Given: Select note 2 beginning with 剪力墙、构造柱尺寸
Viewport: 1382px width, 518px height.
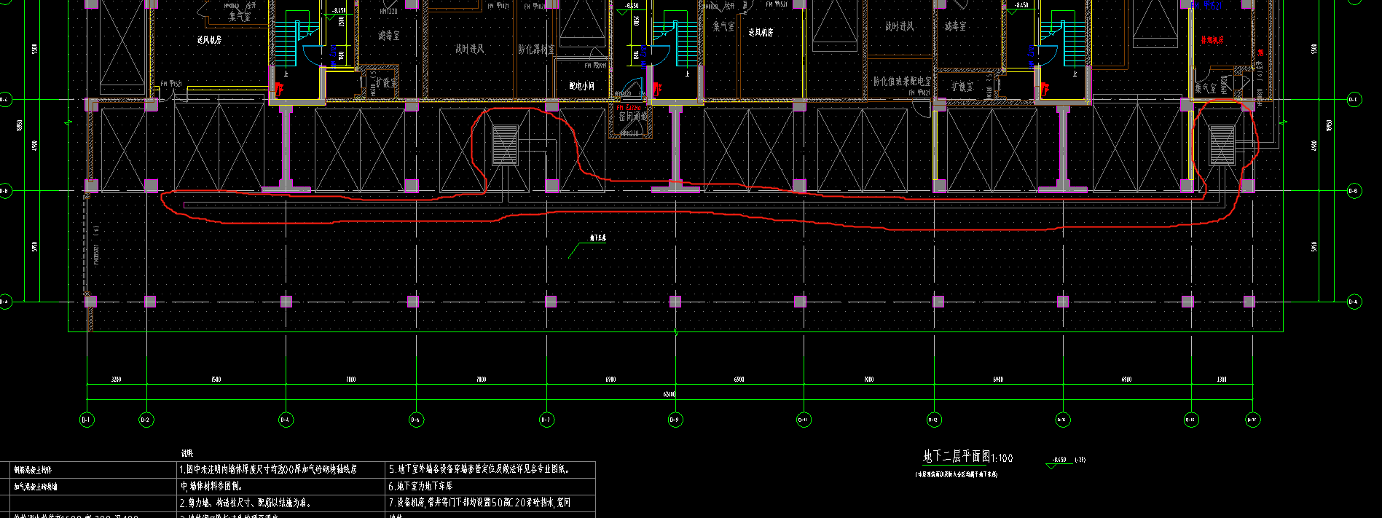Looking at the screenshot, I should 246,503.
